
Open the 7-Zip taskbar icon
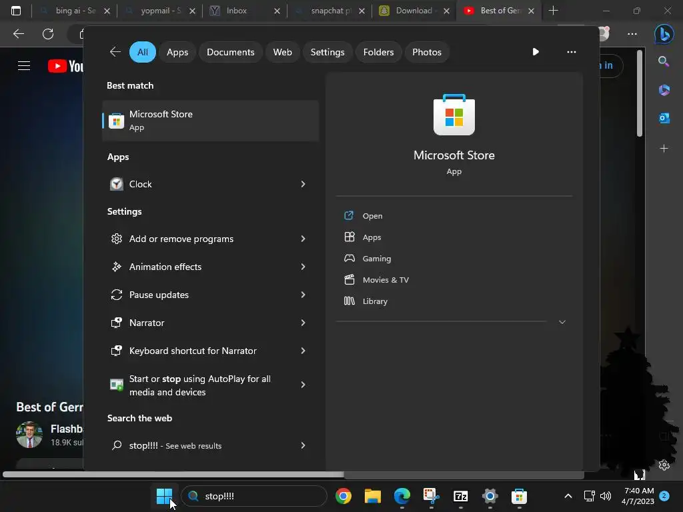[x=460, y=496]
